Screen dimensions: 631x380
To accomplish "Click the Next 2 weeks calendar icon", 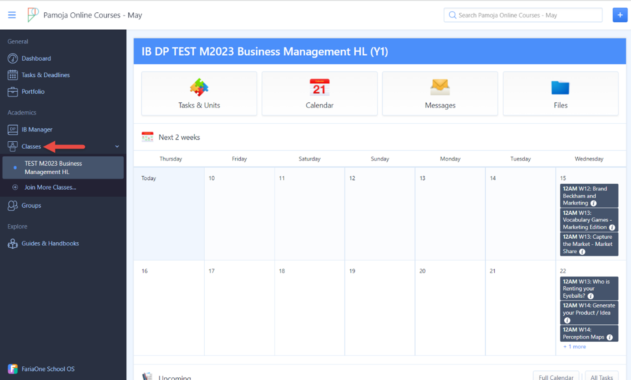I will 148,137.
